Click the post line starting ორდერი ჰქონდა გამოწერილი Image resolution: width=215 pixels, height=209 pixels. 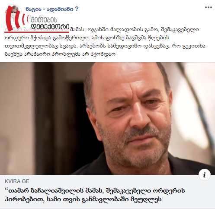pos(87,38)
